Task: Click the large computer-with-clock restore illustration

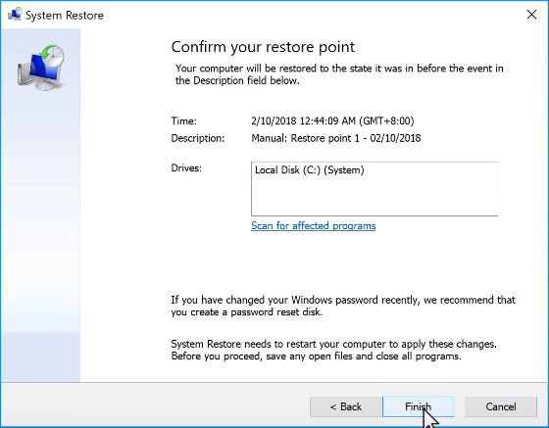Action: pyautogui.click(x=41, y=68)
